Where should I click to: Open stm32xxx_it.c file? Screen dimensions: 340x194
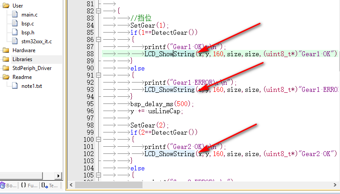click(37, 41)
